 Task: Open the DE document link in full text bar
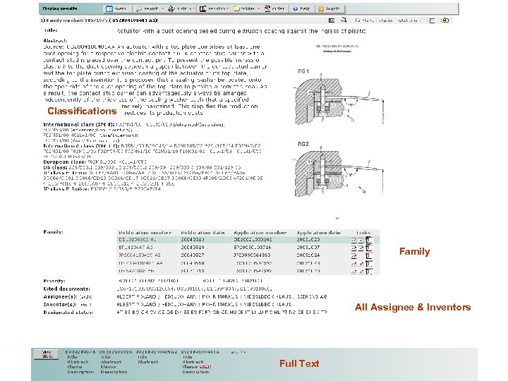(116, 352)
